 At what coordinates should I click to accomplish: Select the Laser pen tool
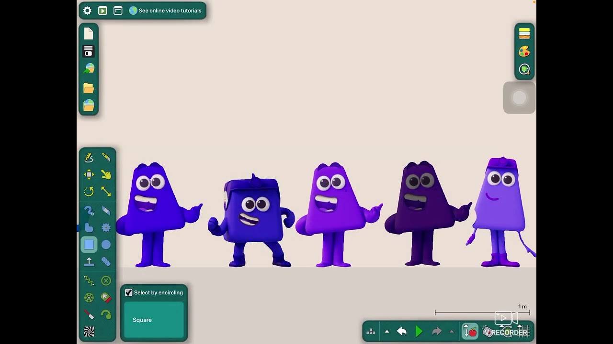[x=89, y=314]
